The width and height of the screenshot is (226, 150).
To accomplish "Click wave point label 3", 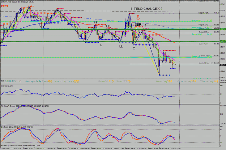I will [x=145, y=25].
